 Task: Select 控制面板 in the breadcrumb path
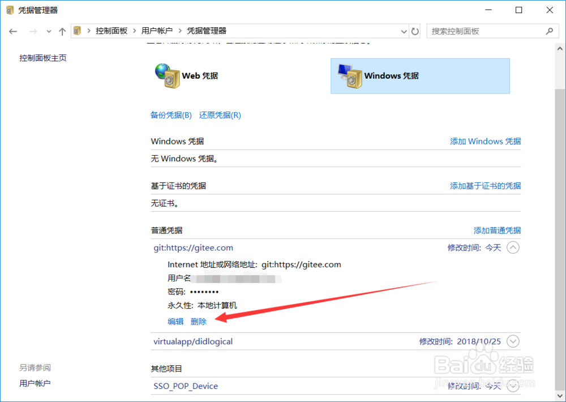pos(112,31)
